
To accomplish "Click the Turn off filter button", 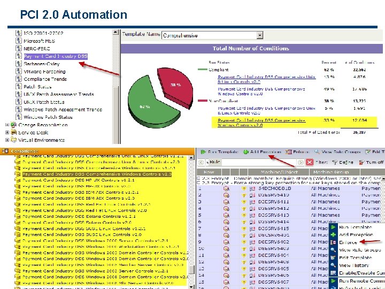I will (x=371, y=163).
